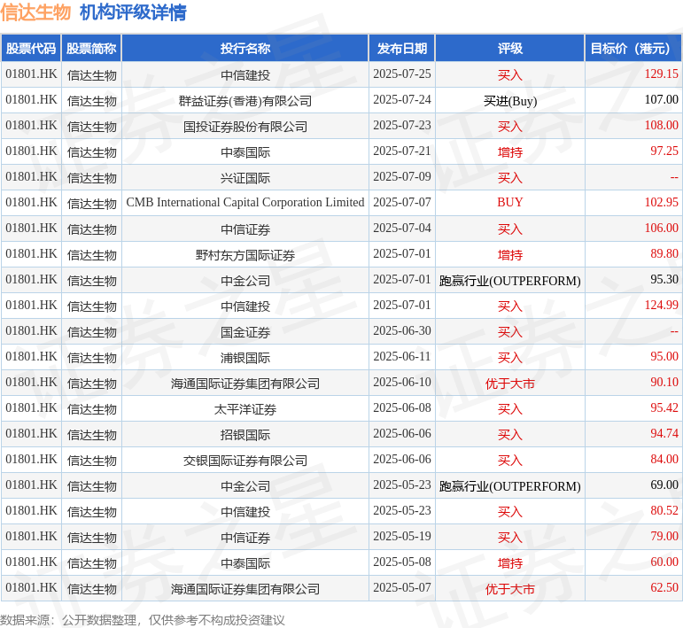
Task: Click the 机构评级详情 heading
Action: [x=133, y=12]
